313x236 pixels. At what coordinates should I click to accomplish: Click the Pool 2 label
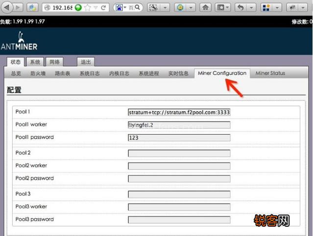coord(23,153)
